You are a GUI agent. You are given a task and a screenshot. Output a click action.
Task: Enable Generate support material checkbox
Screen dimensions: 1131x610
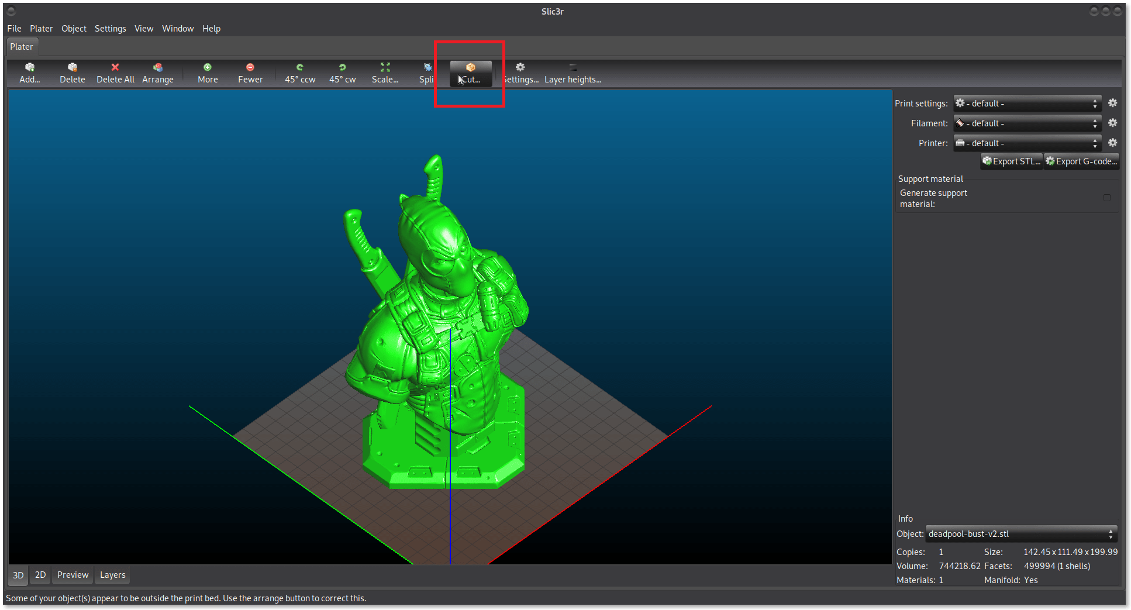pos(1106,198)
